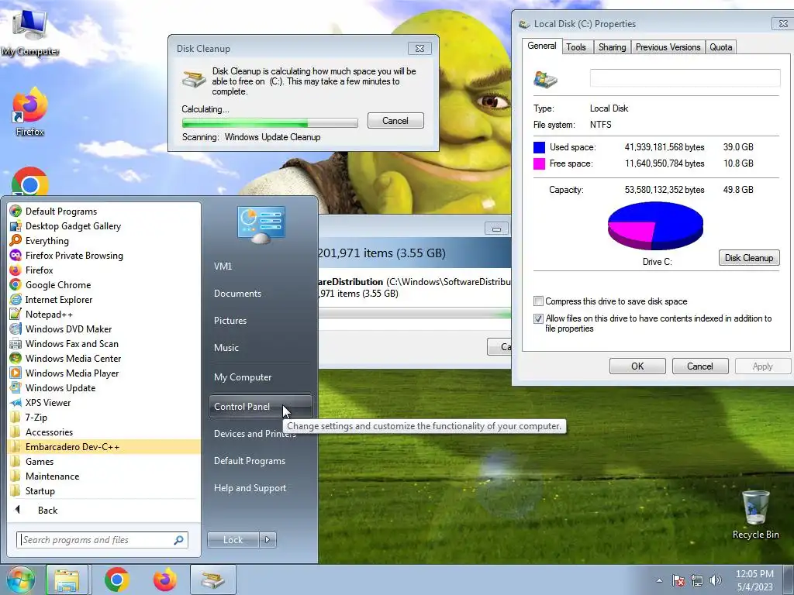Image resolution: width=794 pixels, height=595 pixels.
Task: Click the drive label text field
Action: [685, 78]
